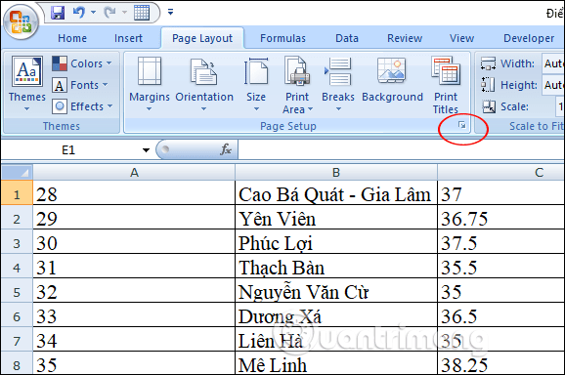Click the Orientation button

(x=204, y=84)
